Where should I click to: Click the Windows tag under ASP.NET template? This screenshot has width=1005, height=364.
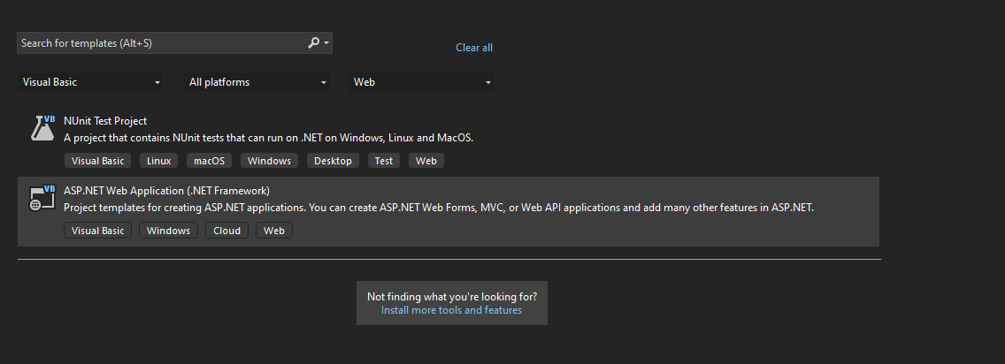click(168, 231)
